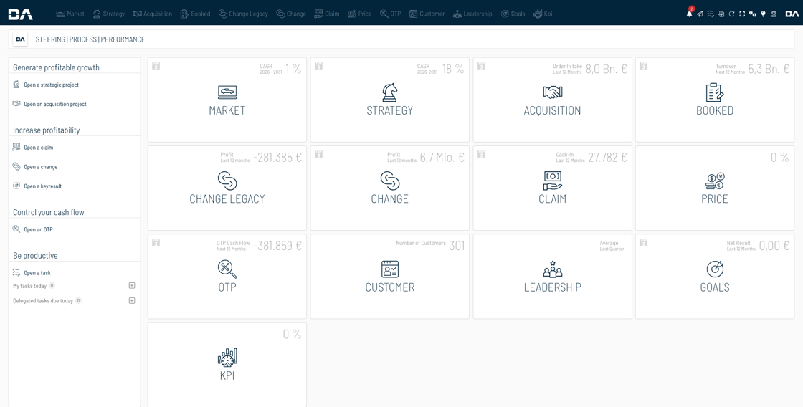The image size is (803, 407).
Task: Open notifications bell with red badge
Action: pos(689,14)
